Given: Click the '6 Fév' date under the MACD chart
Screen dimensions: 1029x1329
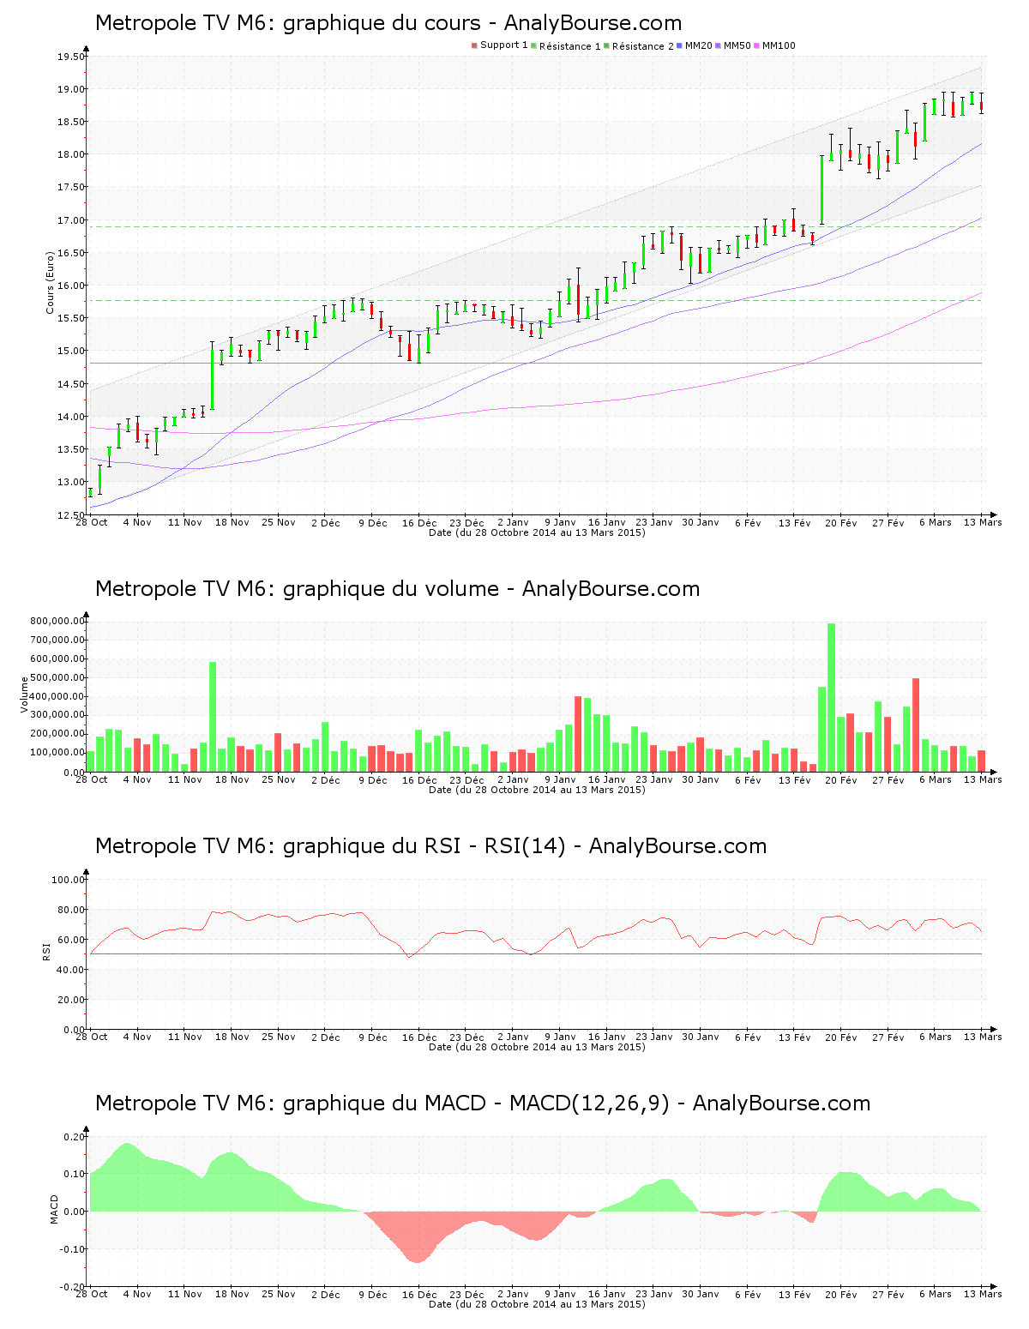Looking at the screenshot, I should point(748,1295).
